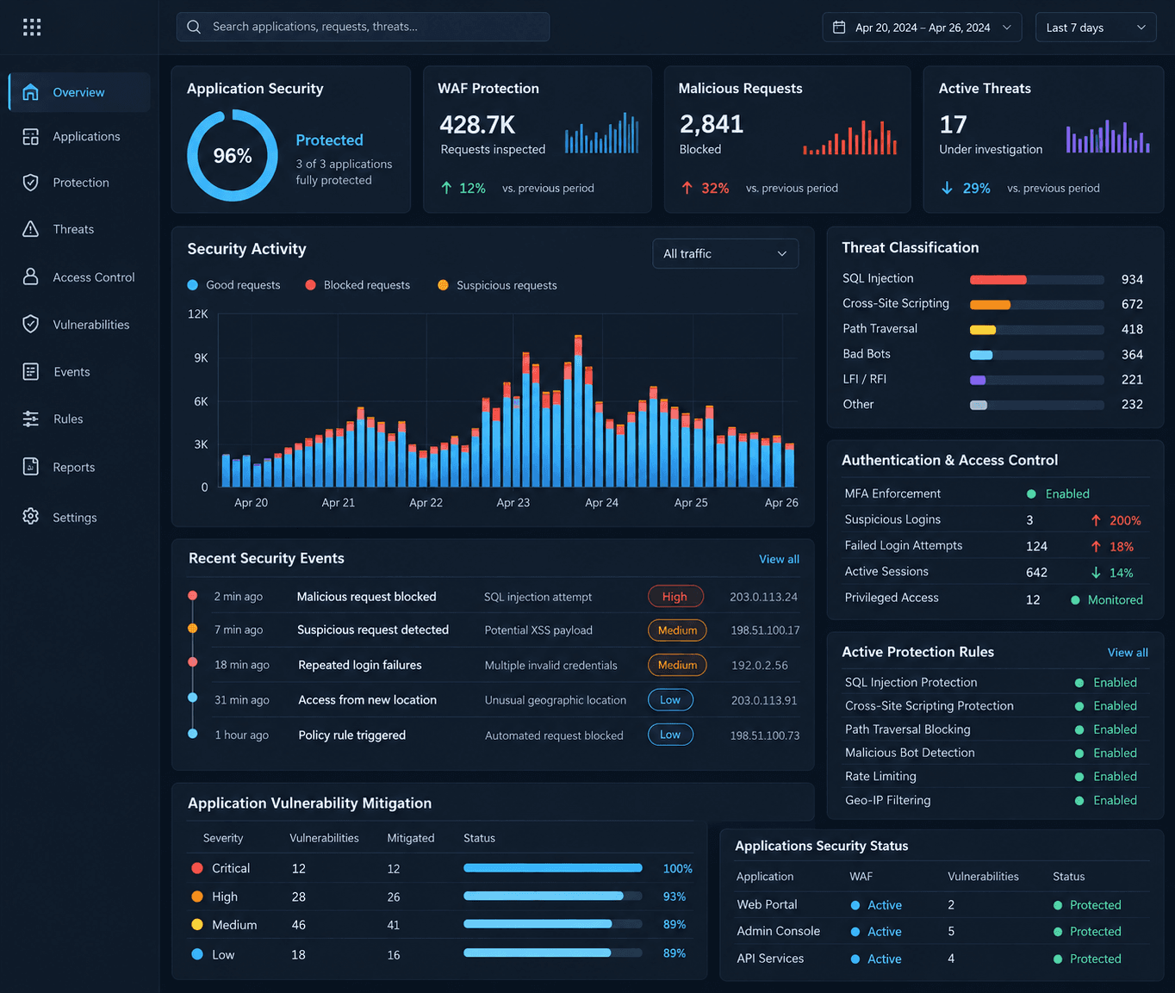Toggle Suspicious requests legend item
Screen dimensions: 1175x993
coord(497,285)
